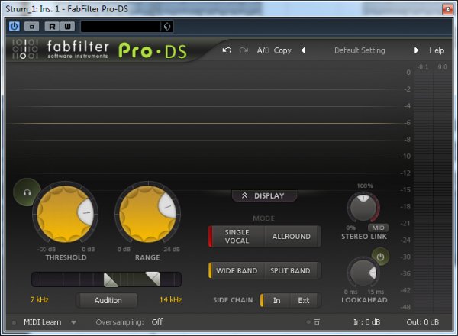Set side chain to In
458x336 pixels.
point(276,300)
